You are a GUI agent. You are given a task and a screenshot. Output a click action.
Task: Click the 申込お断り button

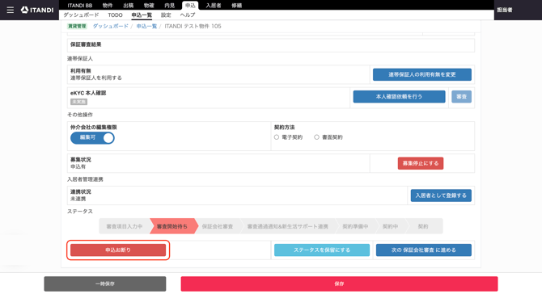tap(118, 250)
